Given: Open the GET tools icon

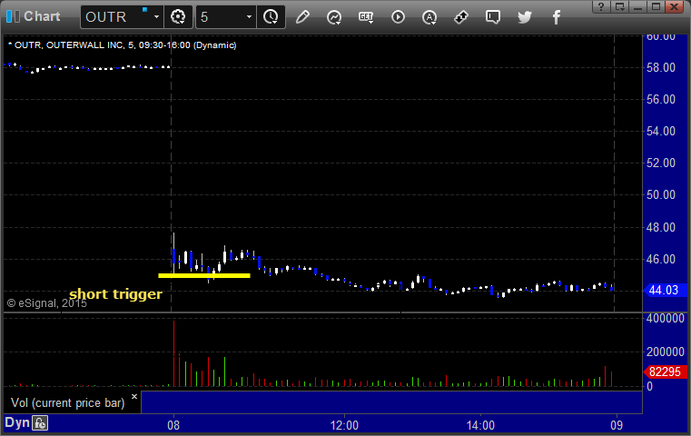Looking at the screenshot, I should pyautogui.click(x=366, y=17).
